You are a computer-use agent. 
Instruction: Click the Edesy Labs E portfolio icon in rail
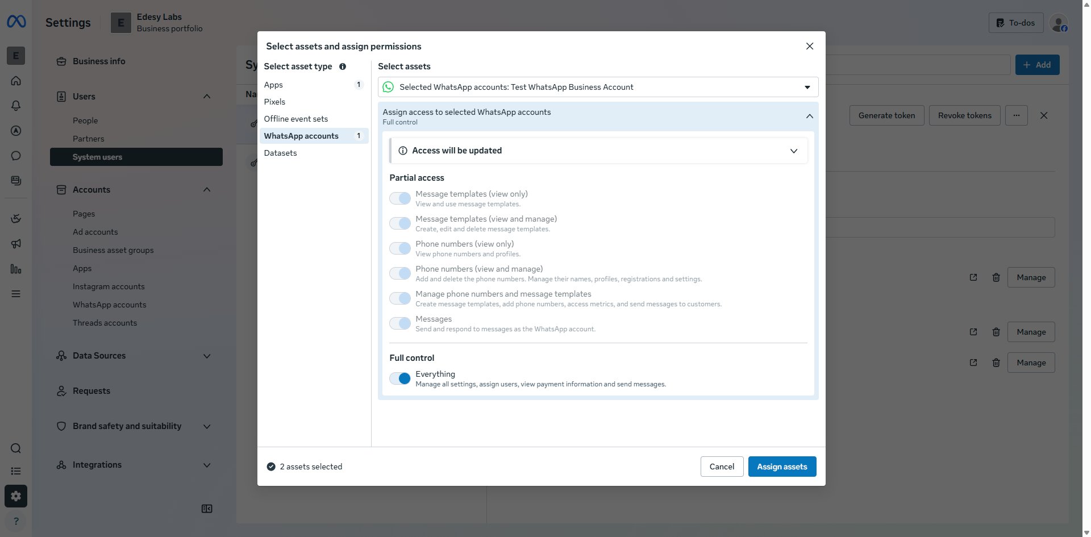click(16, 56)
